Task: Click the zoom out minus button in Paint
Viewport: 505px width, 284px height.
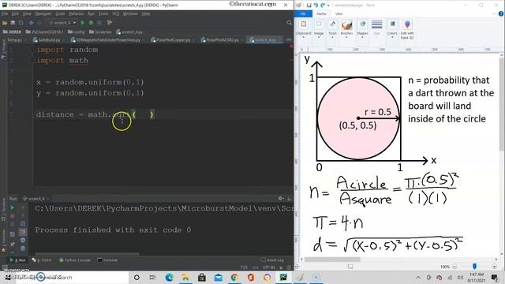Action: [454, 267]
